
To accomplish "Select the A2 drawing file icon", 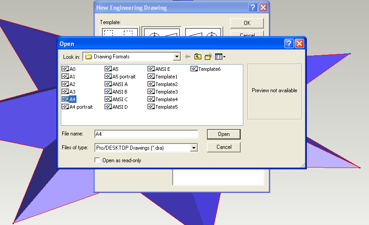I will tap(65, 84).
